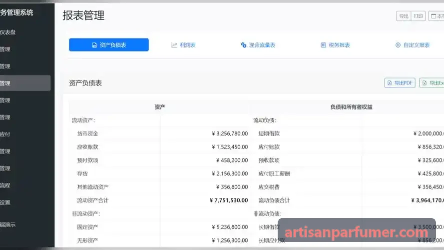Click the 非流动资产: section heading
The height and width of the screenshot is (250, 444).
(x=86, y=213)
